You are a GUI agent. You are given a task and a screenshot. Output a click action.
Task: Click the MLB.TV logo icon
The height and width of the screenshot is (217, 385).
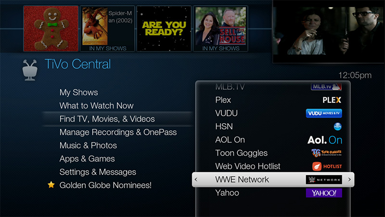tap(326, 87)
